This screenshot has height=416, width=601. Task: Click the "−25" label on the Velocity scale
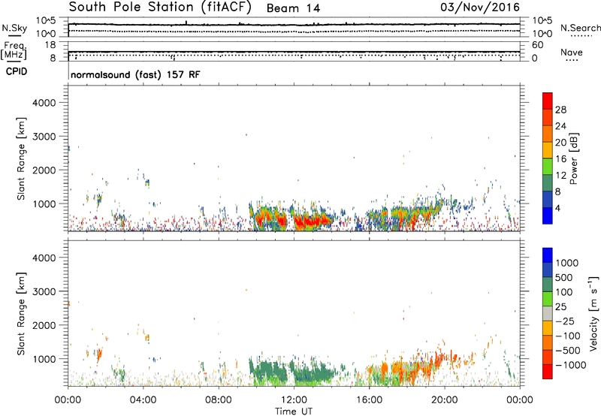(565, 321)
